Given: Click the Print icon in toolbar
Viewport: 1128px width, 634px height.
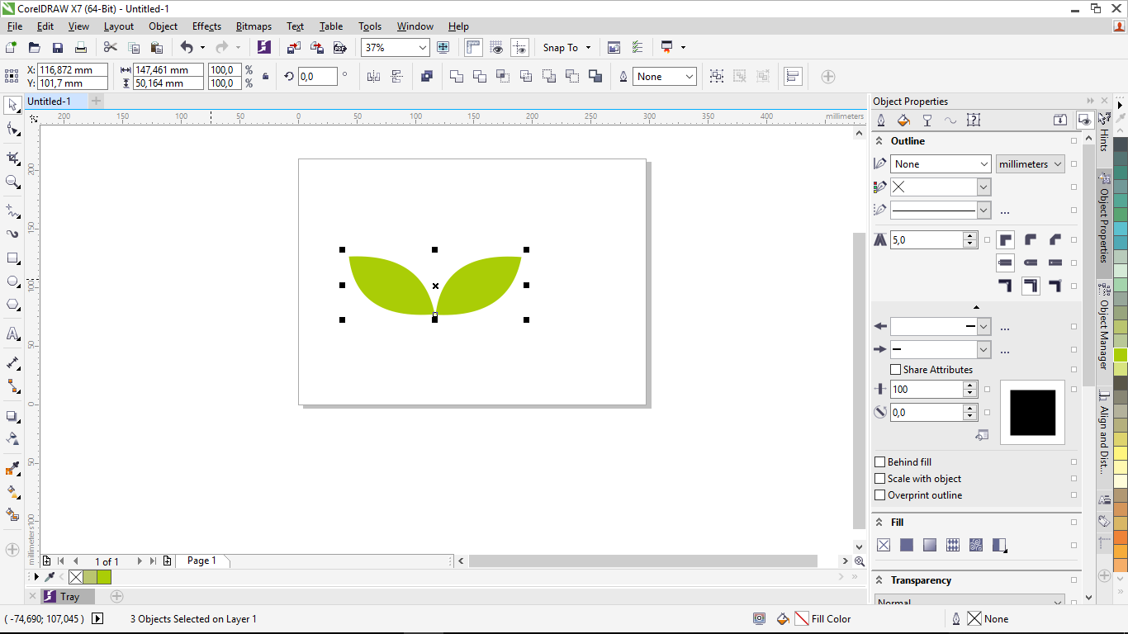Looking at the screenshot, I should click(81, 48).
